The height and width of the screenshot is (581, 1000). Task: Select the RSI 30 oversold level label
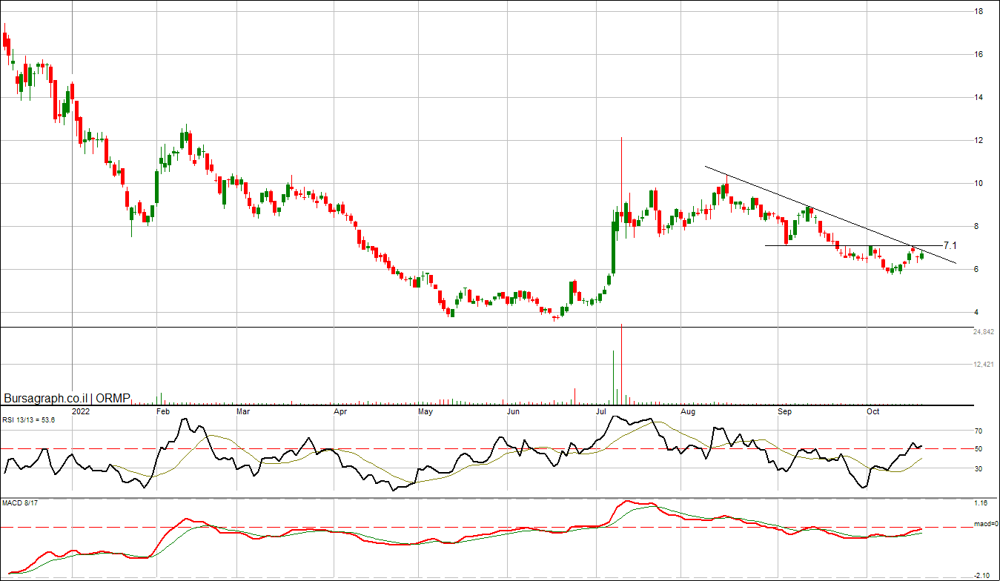click(x=978, y=468)
